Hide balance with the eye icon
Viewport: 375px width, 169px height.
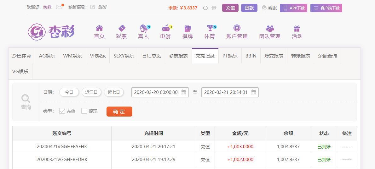[214, 8]
